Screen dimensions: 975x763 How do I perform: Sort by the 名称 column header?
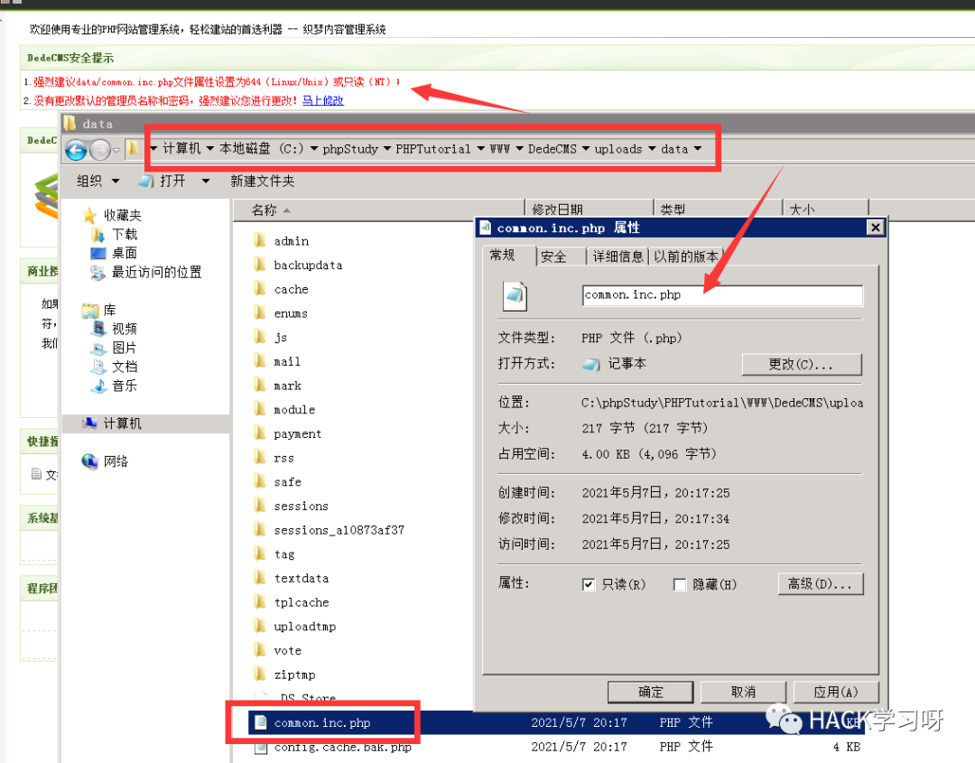tap(378, 210)
